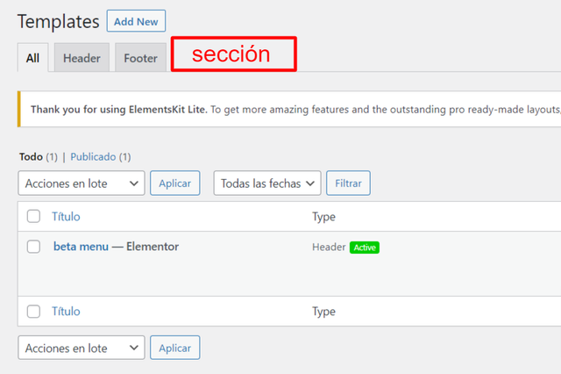Select the red sección tab area
Screen dimensions: 561x374
[234, 54]
